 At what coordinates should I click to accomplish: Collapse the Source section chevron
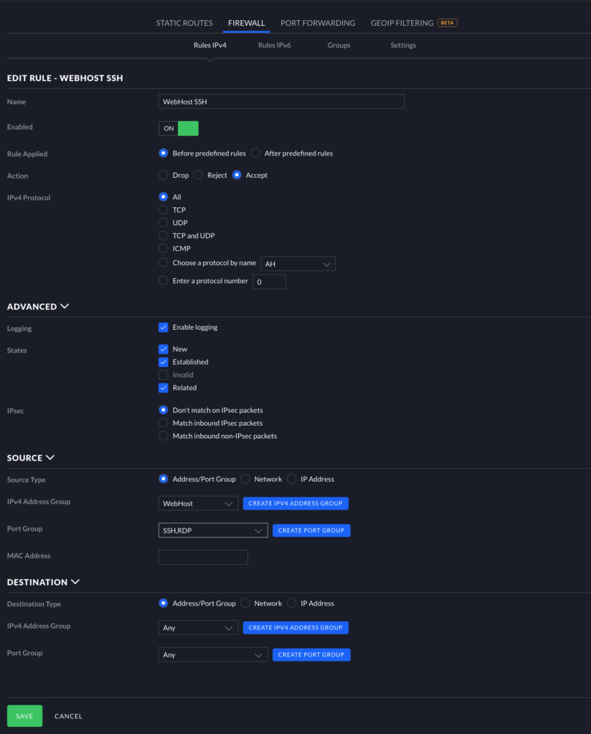click(50, 457)
